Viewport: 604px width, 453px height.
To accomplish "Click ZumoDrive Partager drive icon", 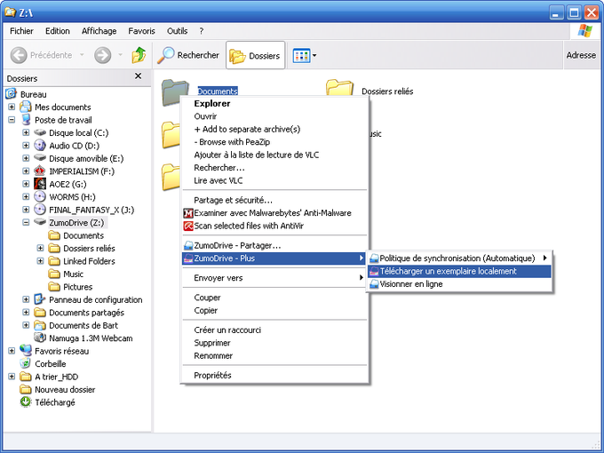I will coord(188,245).
